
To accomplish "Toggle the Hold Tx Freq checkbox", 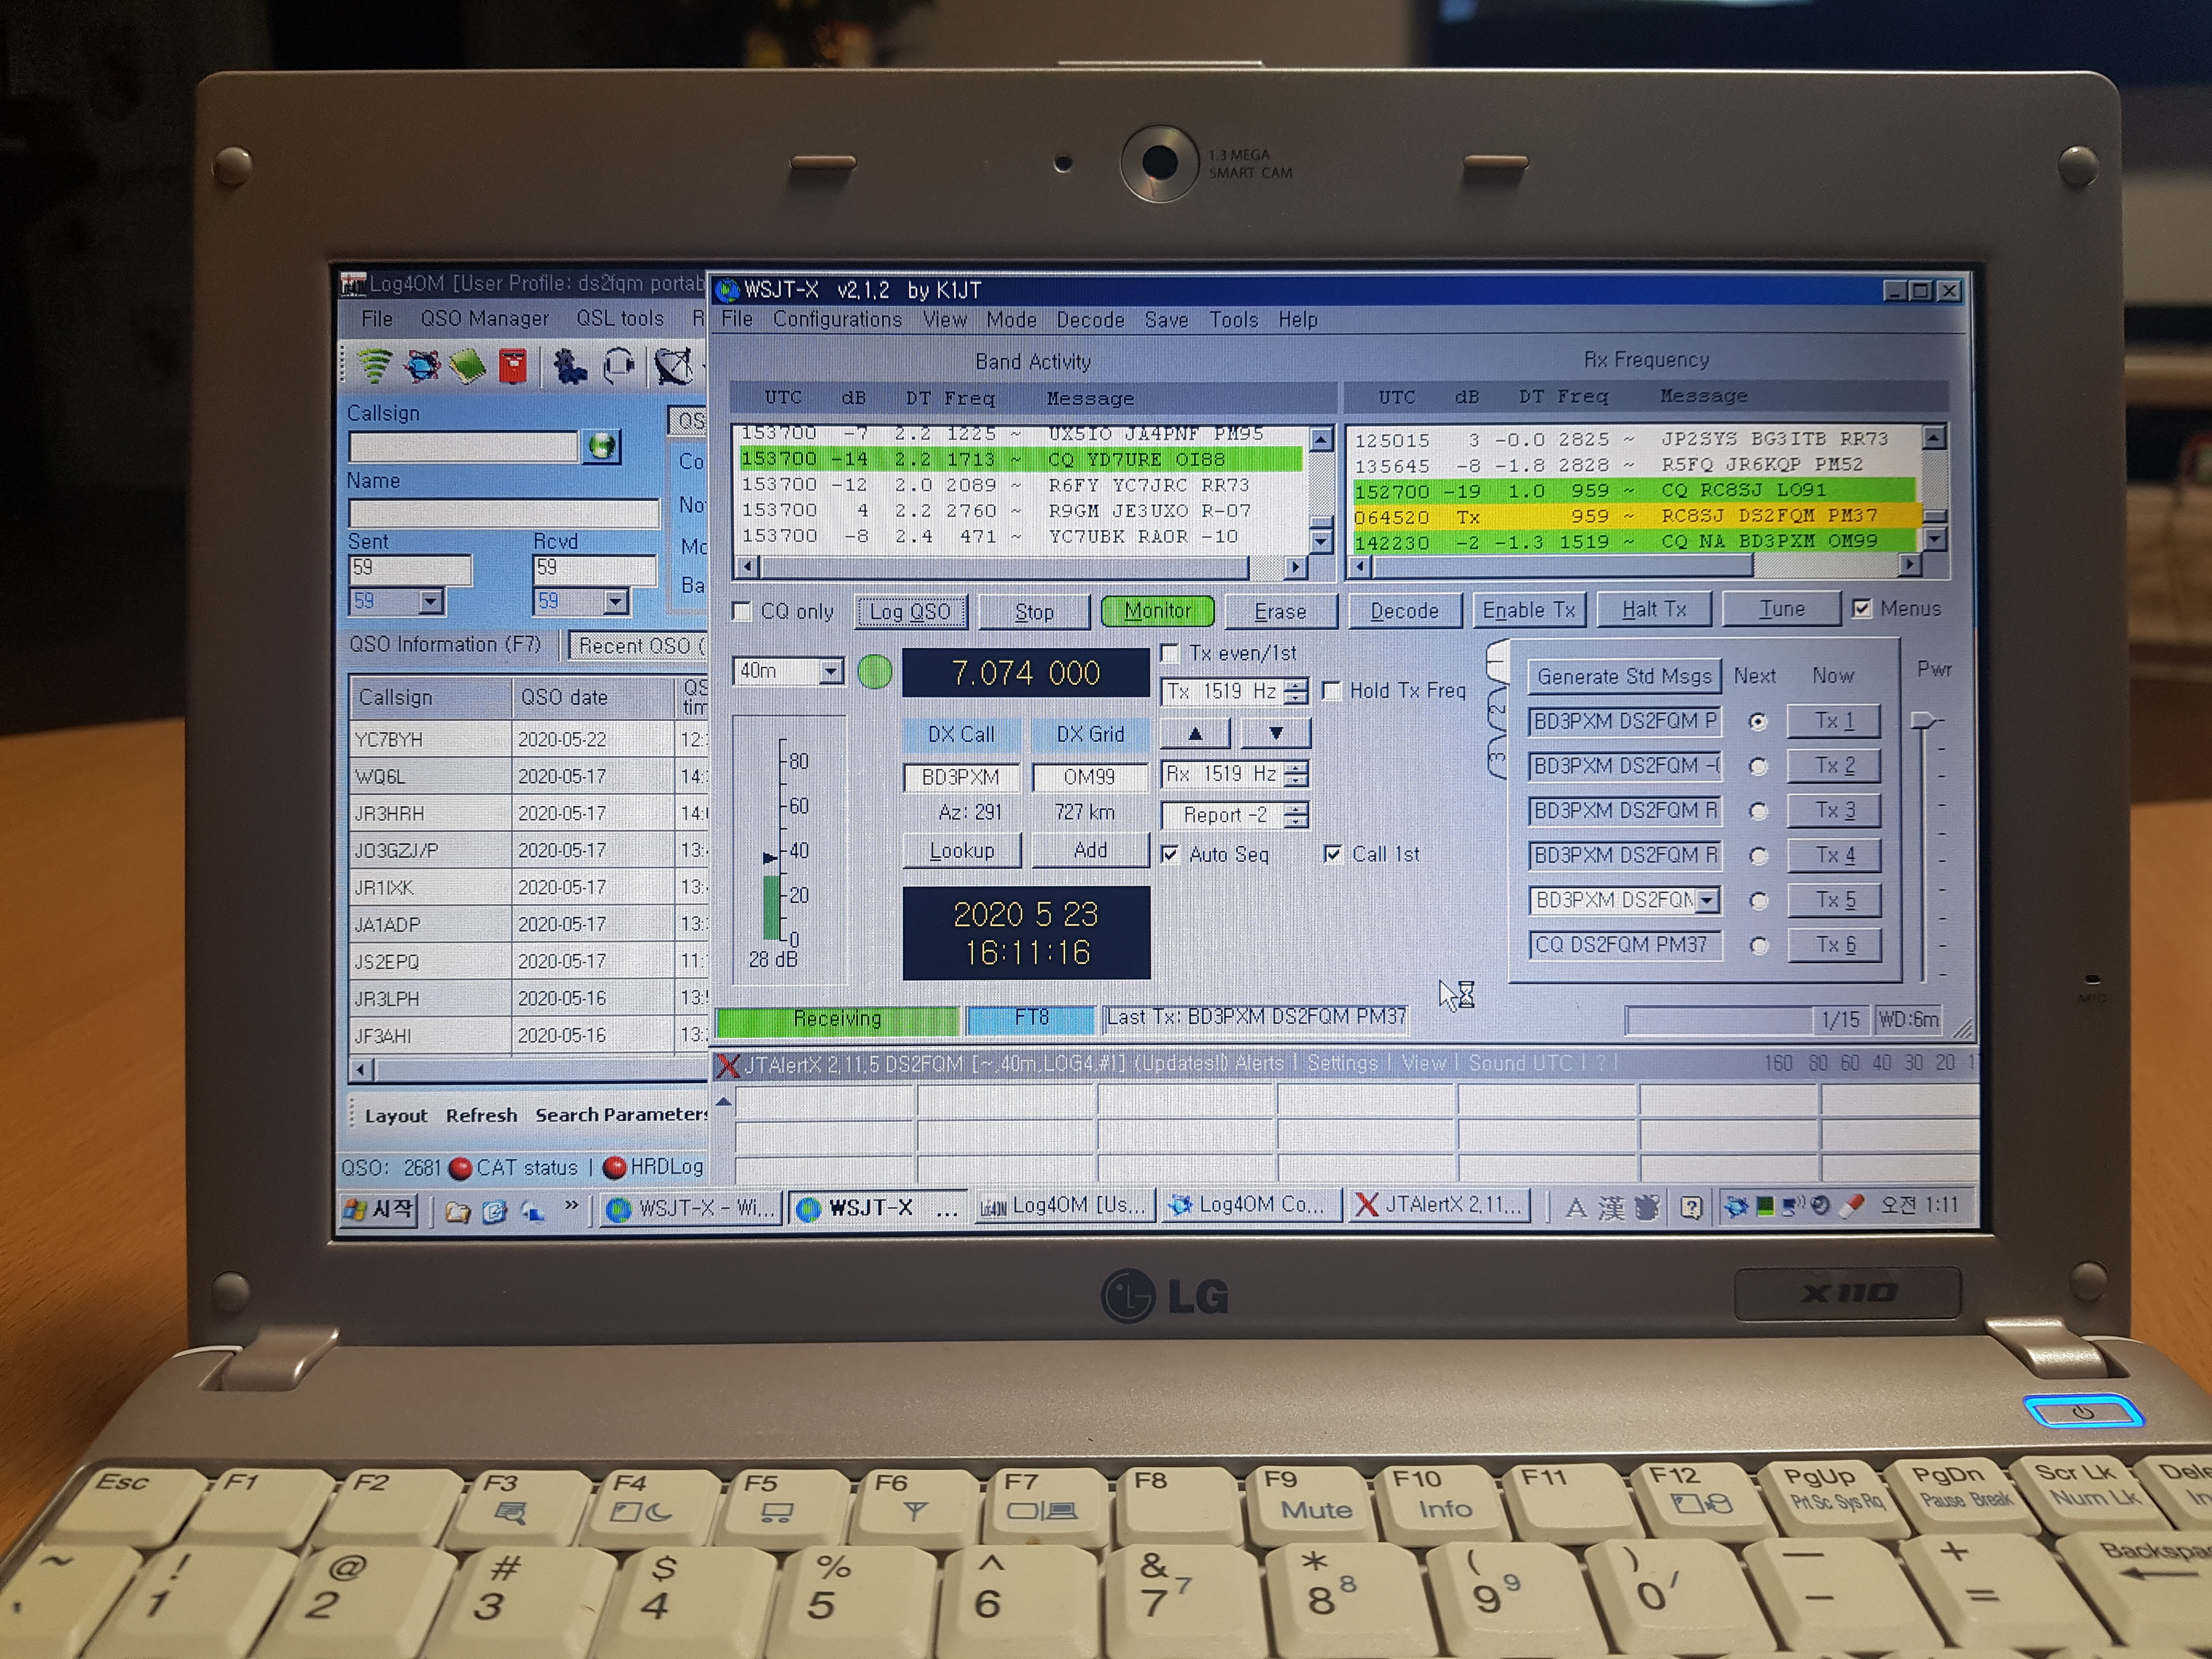I will click(x=1332, y=691).
